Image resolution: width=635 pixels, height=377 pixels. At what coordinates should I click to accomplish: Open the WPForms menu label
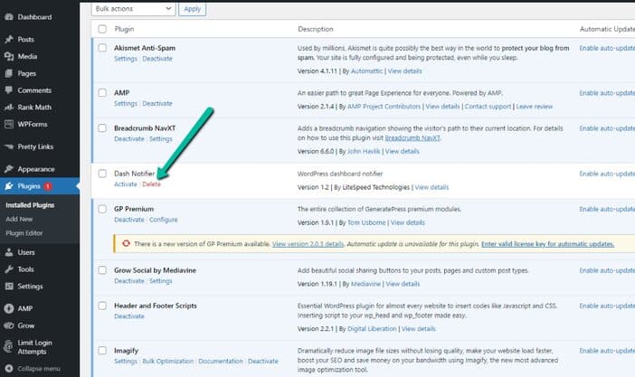(33, 124)
